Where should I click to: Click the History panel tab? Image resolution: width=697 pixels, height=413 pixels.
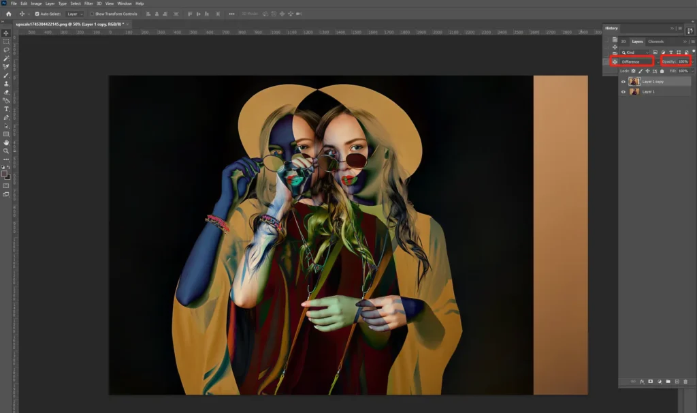611,29
